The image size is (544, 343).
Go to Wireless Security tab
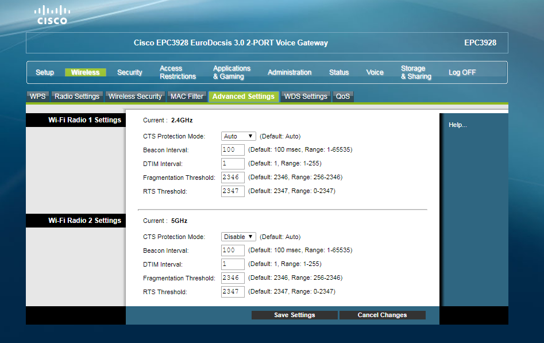135,97
